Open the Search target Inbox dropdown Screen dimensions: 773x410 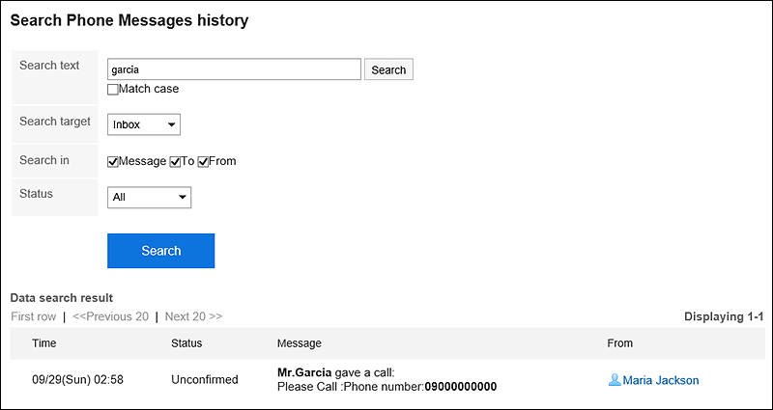(144, 124)
